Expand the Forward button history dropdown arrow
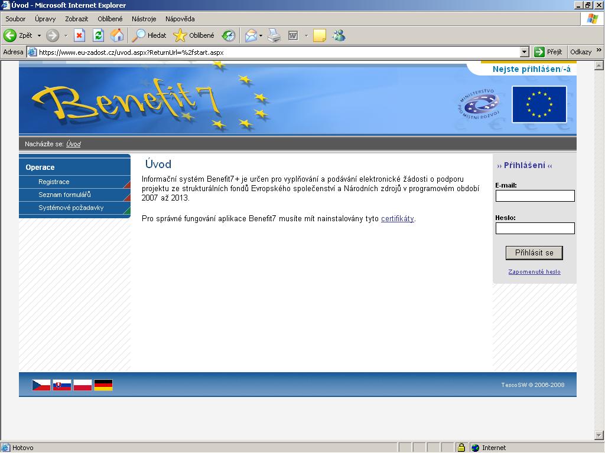605x453 pixels. point(66,35)
